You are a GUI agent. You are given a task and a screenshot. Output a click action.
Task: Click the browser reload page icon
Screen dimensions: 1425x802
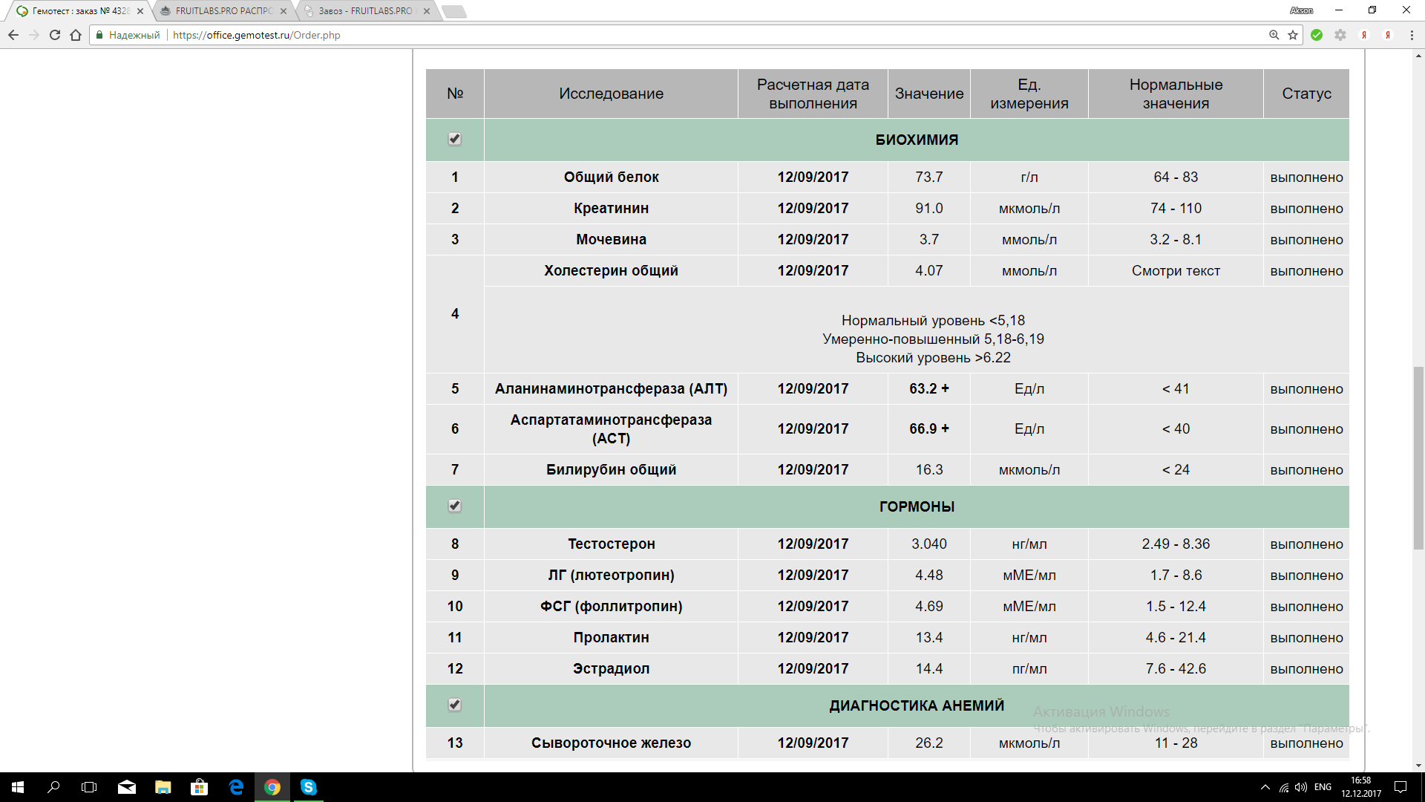(x=55, y=35)
